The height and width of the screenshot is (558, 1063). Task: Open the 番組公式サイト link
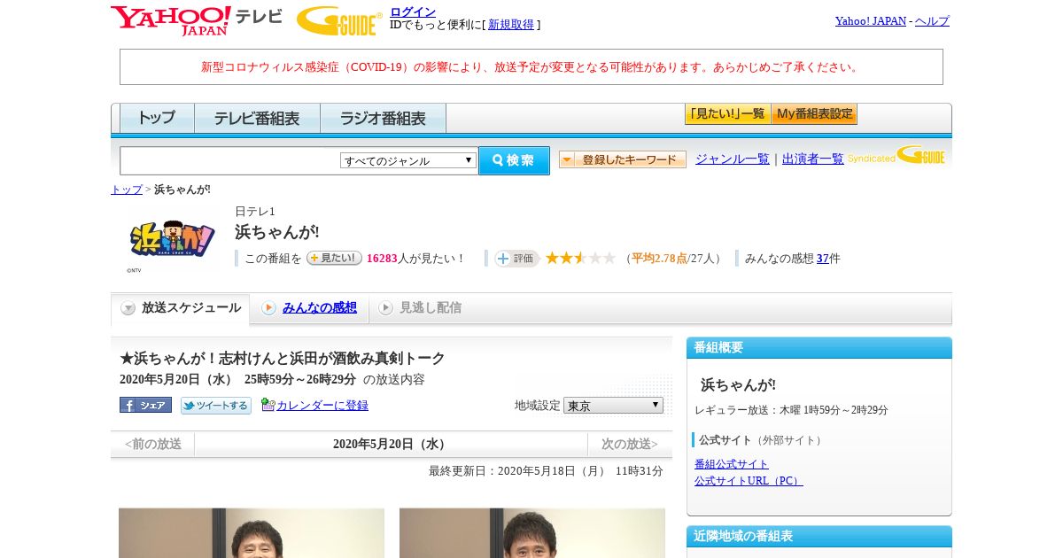[x=732, y=464]
